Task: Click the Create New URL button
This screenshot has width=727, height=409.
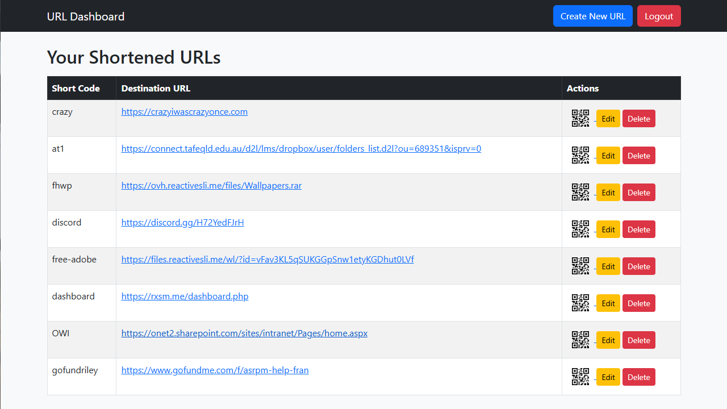Action: point(593,16)
